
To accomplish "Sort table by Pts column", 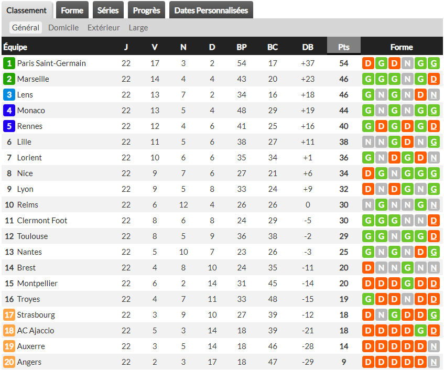I will pyautogui.click(x=344, y=47).
